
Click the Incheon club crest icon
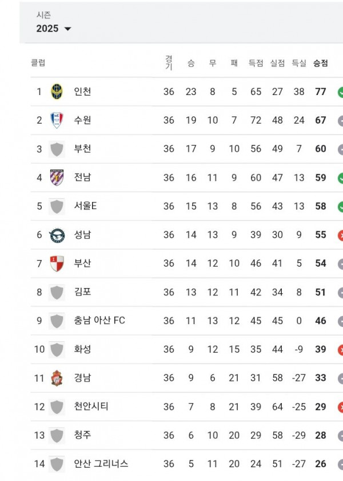pyautogui.click(x=57, y=92)
